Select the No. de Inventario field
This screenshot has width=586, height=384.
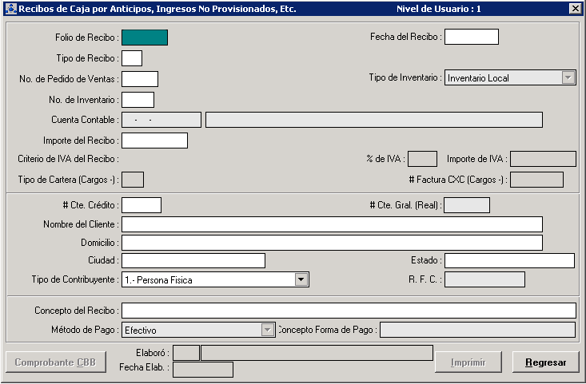138,100
